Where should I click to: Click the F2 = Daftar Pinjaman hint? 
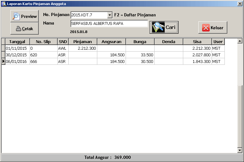(x=135, y=15)
